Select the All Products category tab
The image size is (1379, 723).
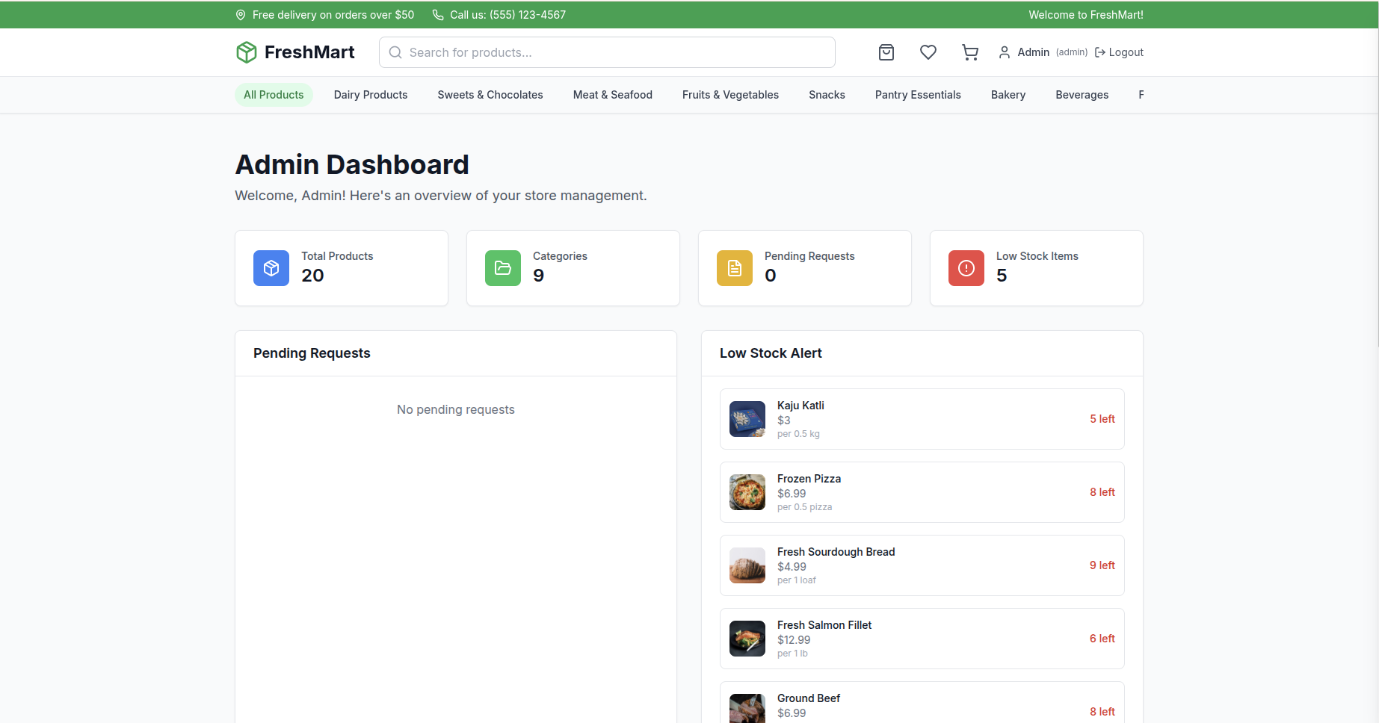(274, 95)
